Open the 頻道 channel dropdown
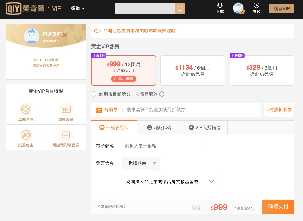The image size is (303, 221). (78, 8)
